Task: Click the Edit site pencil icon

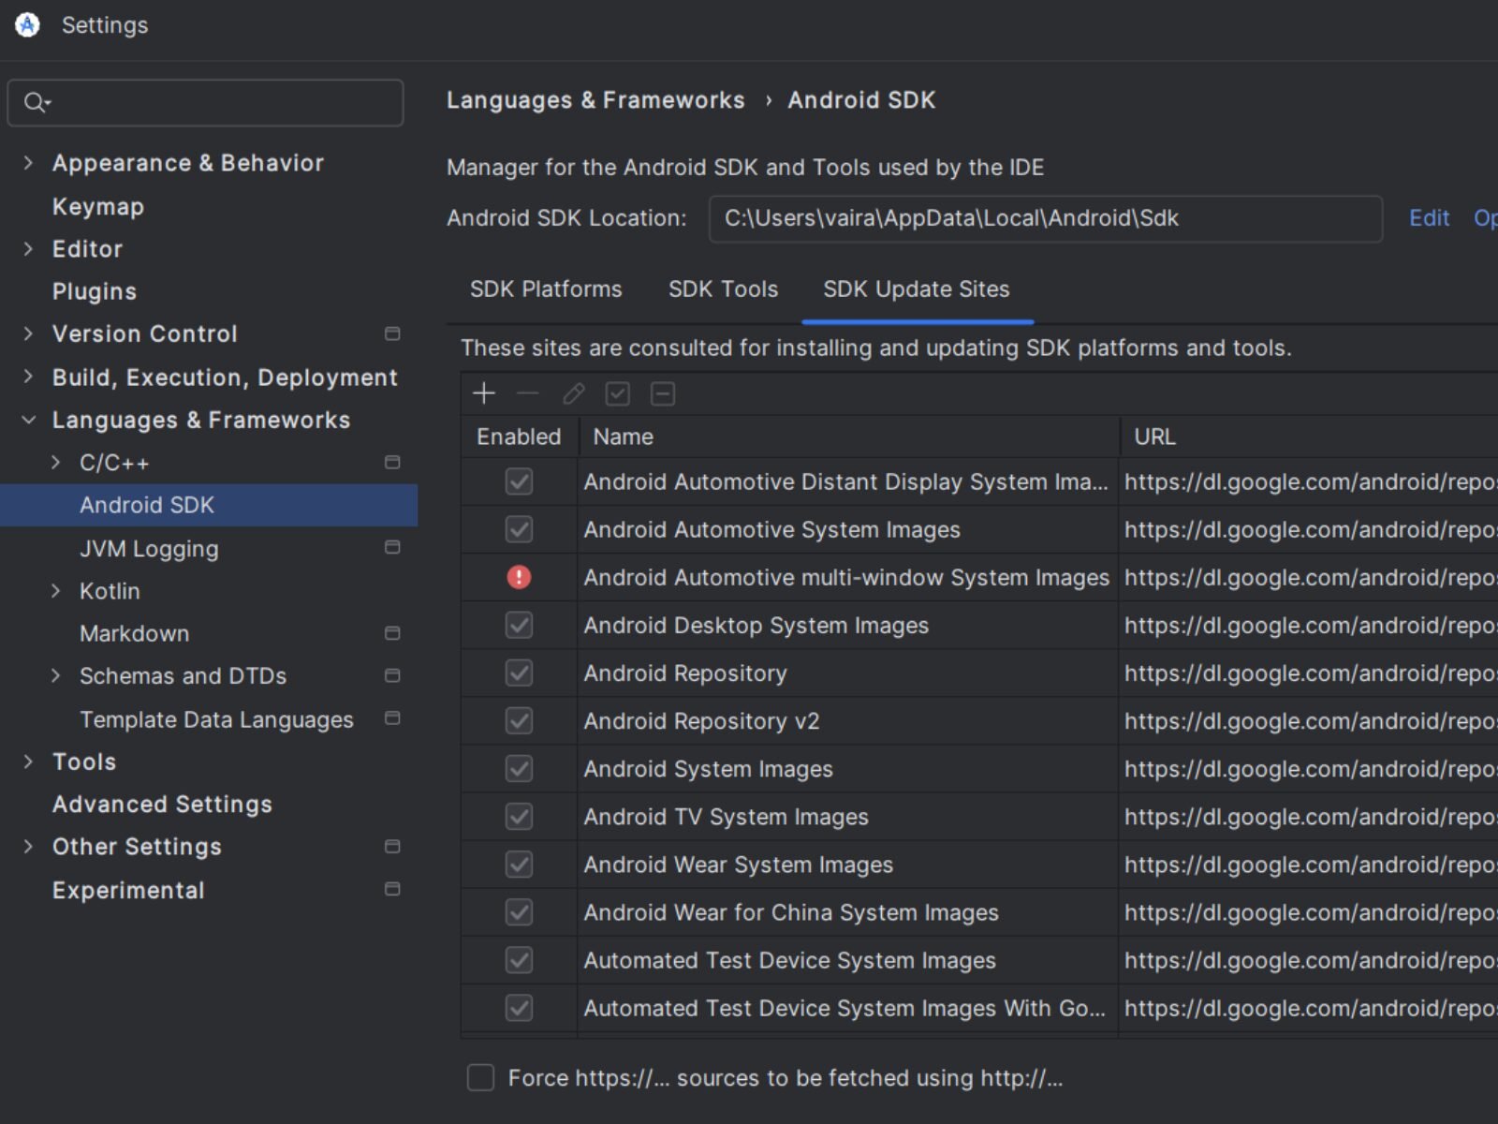Action: click(x=573, y=393)
